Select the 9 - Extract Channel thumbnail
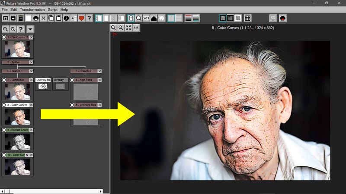The width and height of the screenshot is (346, 194). (17, 141)
